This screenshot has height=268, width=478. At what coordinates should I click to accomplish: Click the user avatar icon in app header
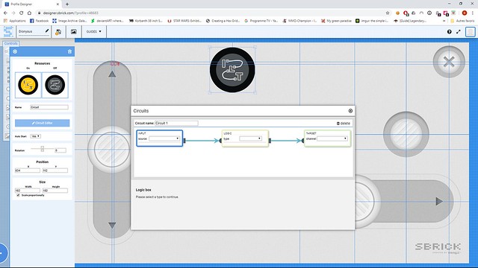[471, 31]
